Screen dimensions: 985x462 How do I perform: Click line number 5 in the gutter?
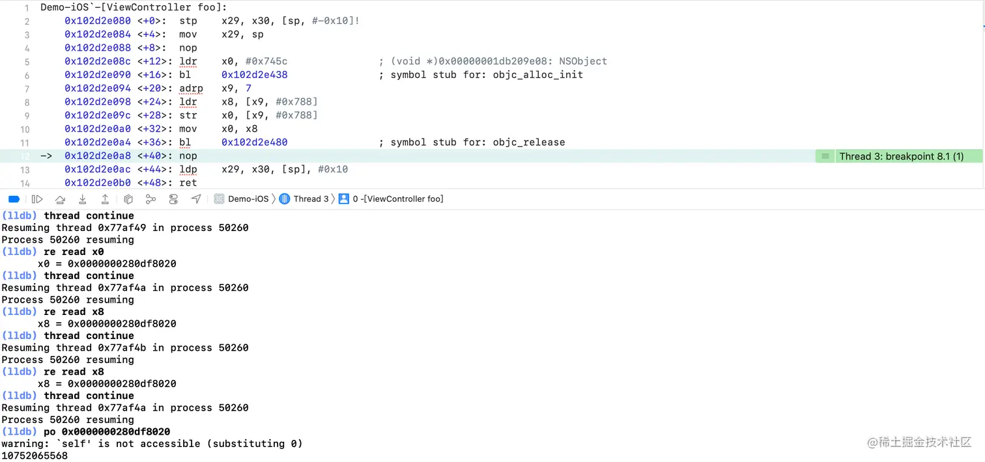click(27, 62)
